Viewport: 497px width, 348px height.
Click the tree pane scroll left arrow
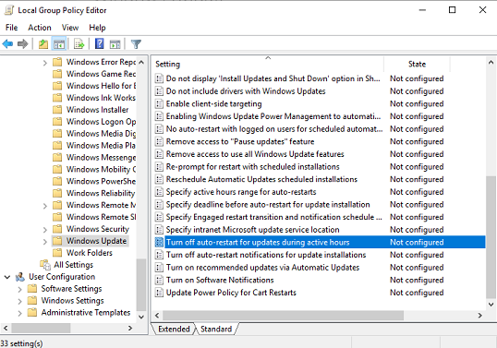(x=6, y=328)
